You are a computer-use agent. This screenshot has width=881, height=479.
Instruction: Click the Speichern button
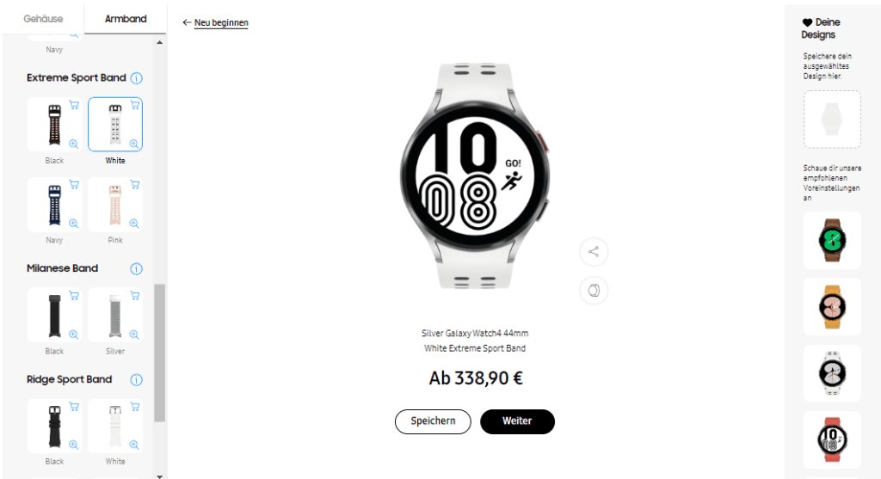[x=433, y=421]
